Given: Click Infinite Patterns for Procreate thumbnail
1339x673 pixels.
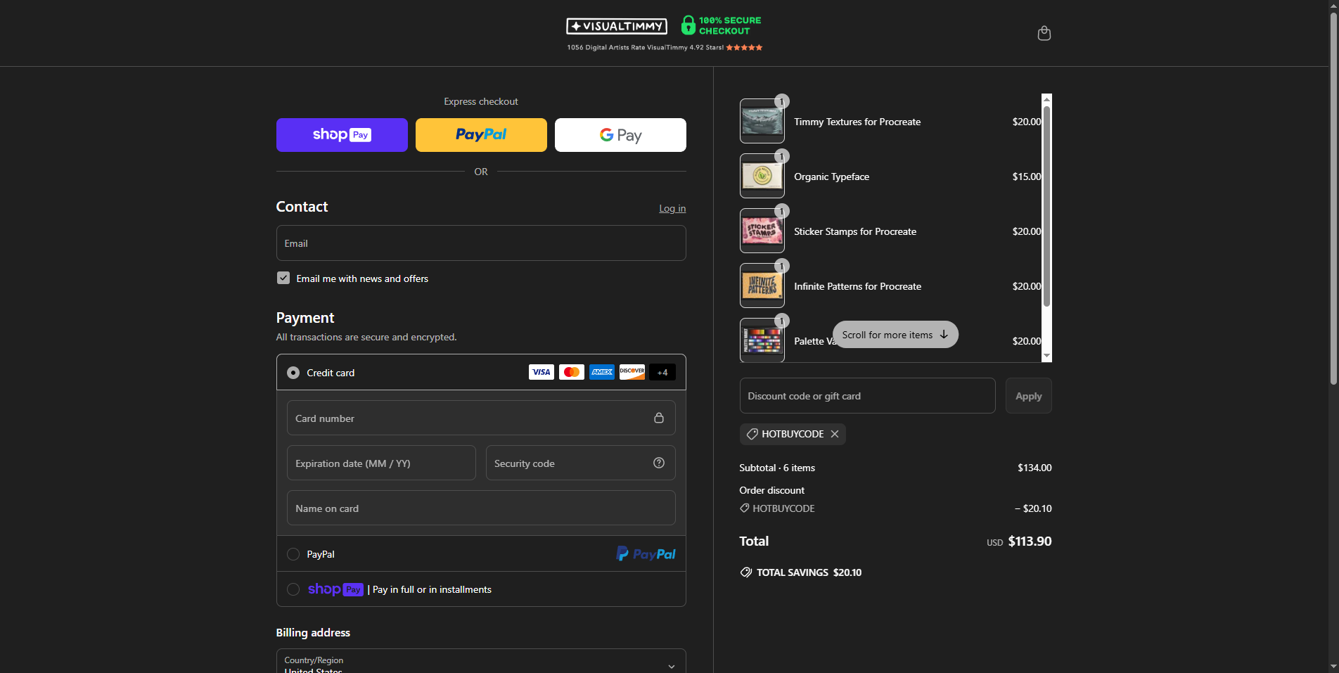Looking at the screenshot, I should (762, 286).
